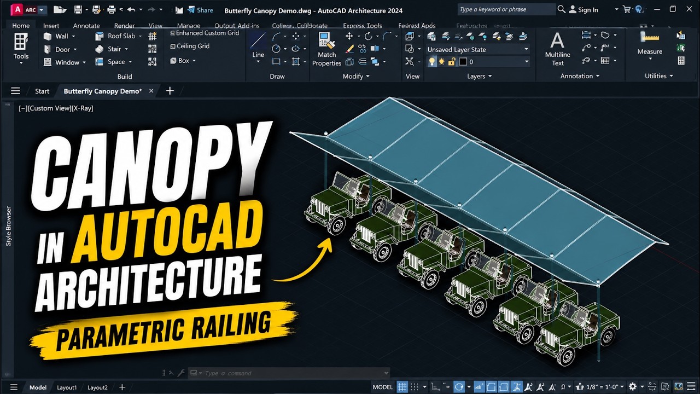Click the Quick Calculator icon in Utilities

tap(681, 61)
